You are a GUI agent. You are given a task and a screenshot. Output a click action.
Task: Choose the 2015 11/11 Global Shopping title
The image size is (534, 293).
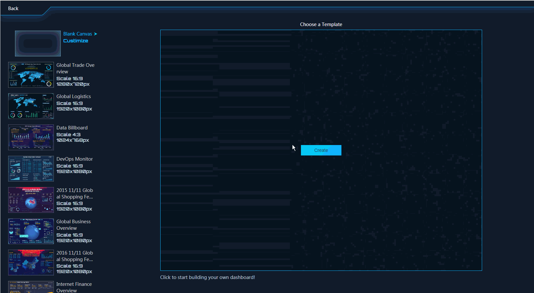pyautogui.click(x=74, y=194)
